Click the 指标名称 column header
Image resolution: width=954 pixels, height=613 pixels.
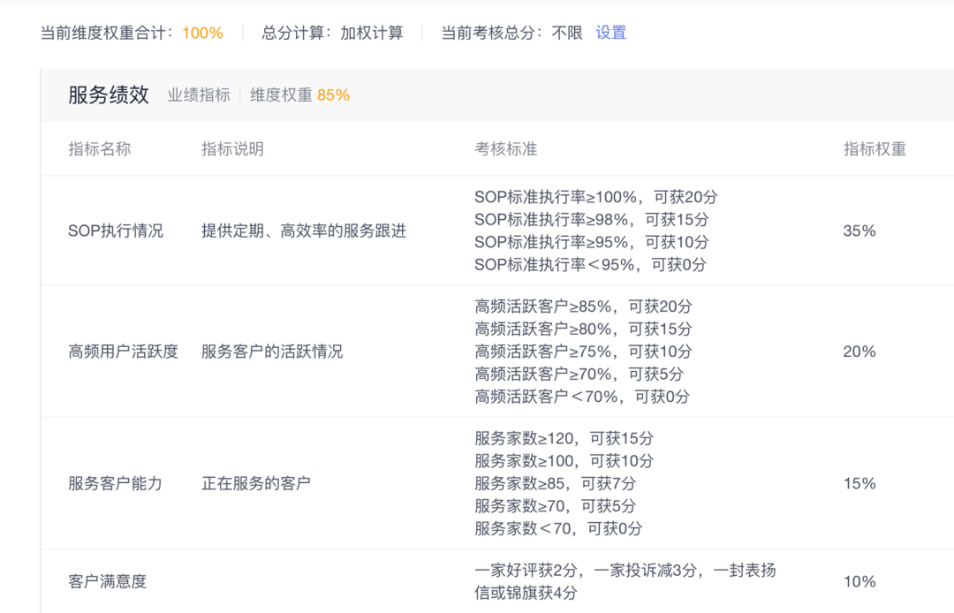(99, 149)
